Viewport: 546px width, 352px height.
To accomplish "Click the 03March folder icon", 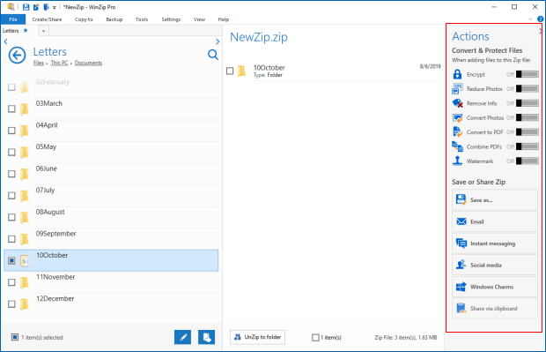I will pos(25,109).
